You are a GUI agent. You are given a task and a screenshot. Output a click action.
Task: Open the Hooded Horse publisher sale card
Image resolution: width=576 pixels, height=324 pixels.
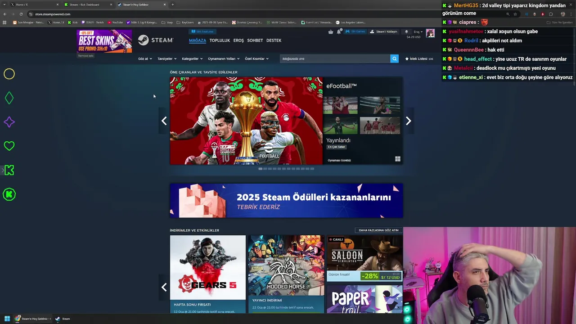coord(286,274)
